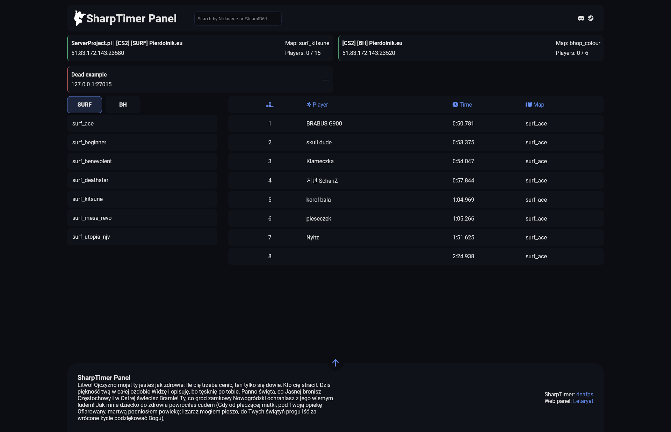
Task: Click the running man Player icon
Action: tap(309, 105)
